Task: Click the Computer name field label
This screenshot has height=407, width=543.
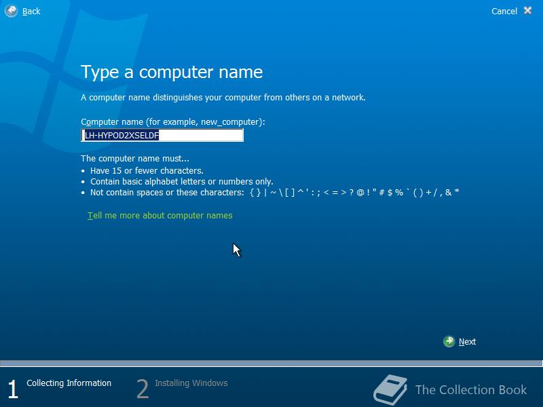Action: click(x=173, y=122)
